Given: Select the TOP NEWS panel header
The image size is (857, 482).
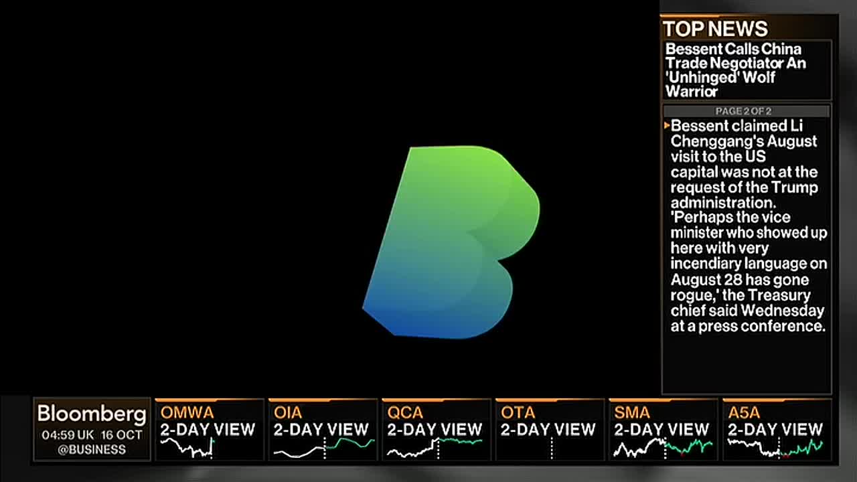Looking at the screenshot, I should coord(715,29).
